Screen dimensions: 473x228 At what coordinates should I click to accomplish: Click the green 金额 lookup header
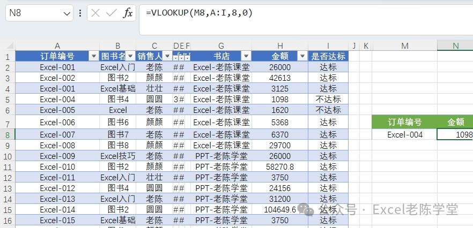(x=455, y=122)
